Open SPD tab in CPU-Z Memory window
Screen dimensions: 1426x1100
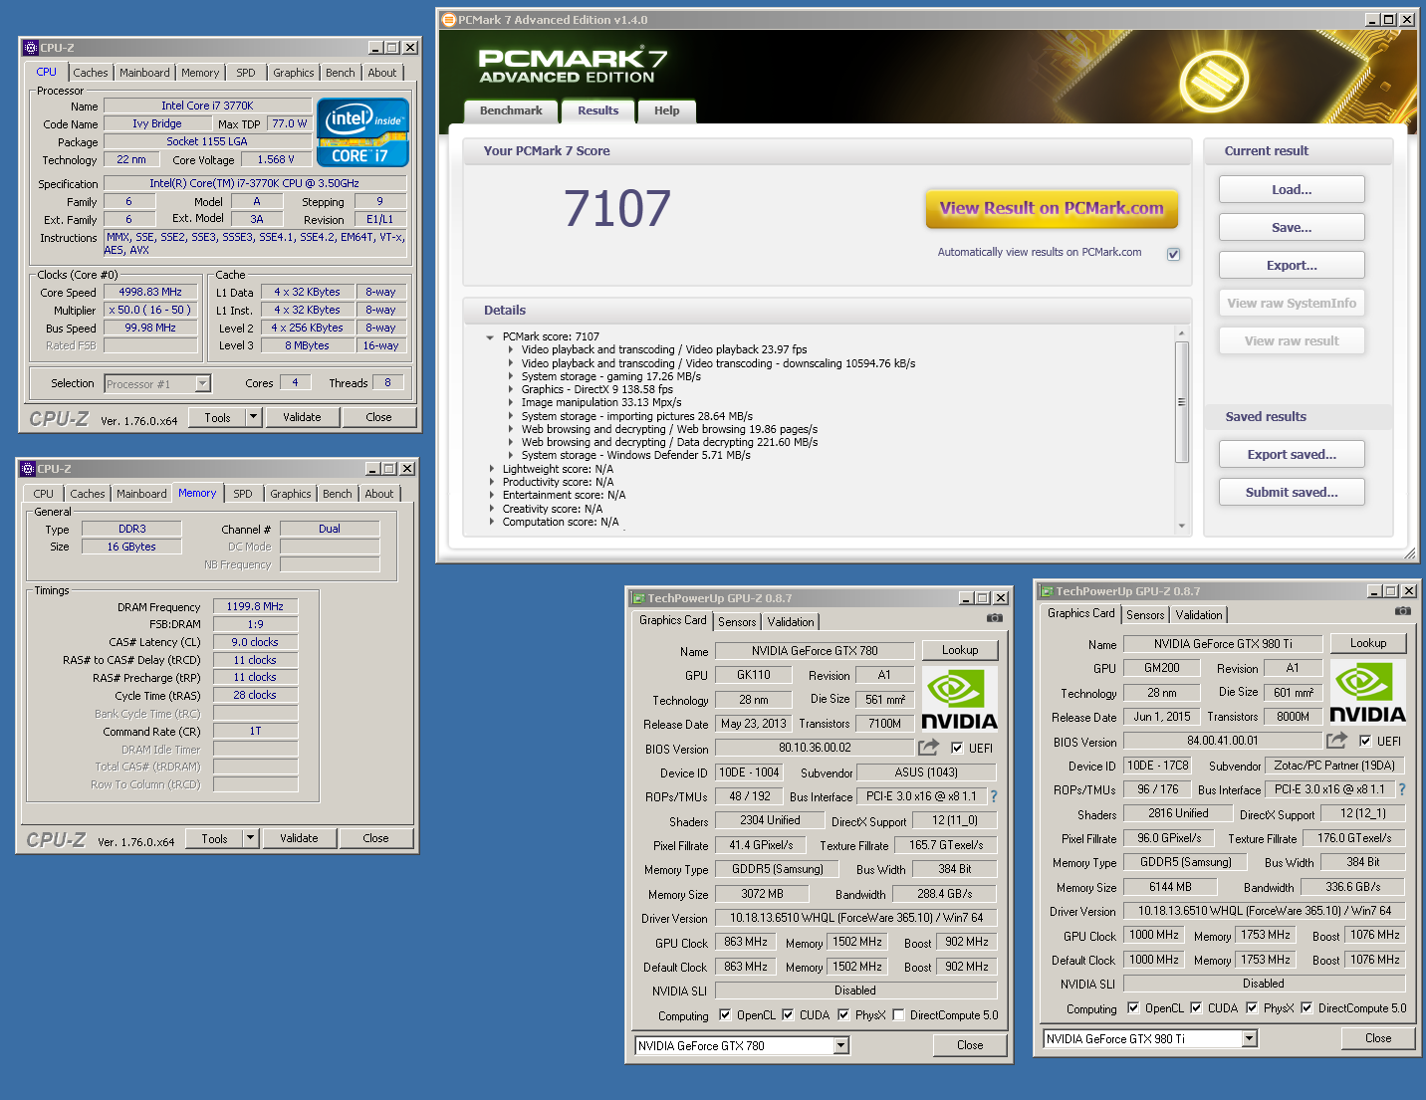243,494
